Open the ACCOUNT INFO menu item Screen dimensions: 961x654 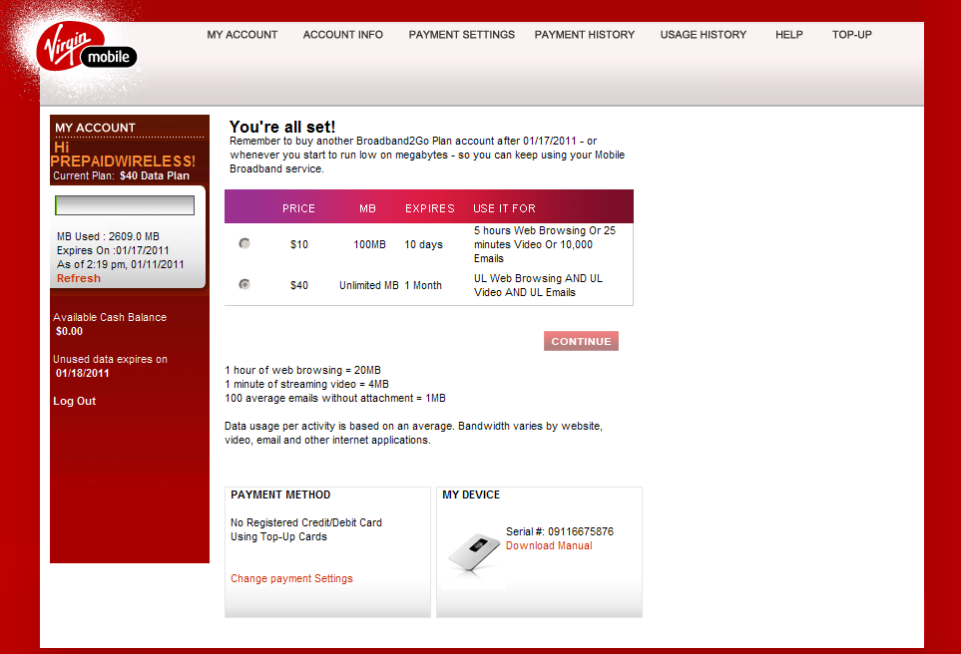(x=342, y=35)
